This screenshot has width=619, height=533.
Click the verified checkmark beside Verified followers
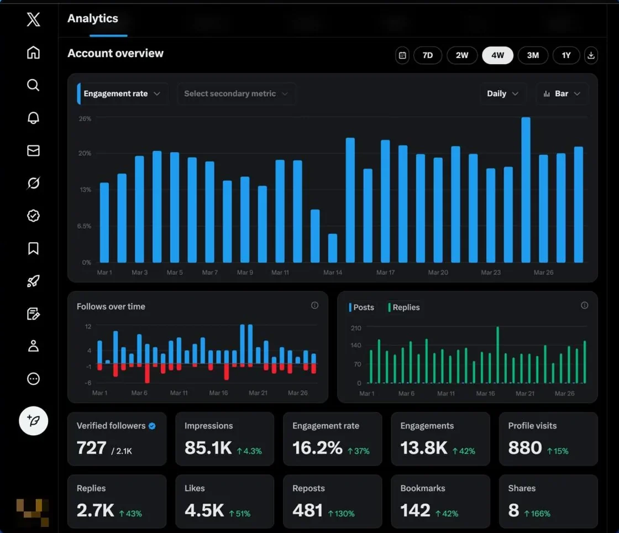point(152,426)
